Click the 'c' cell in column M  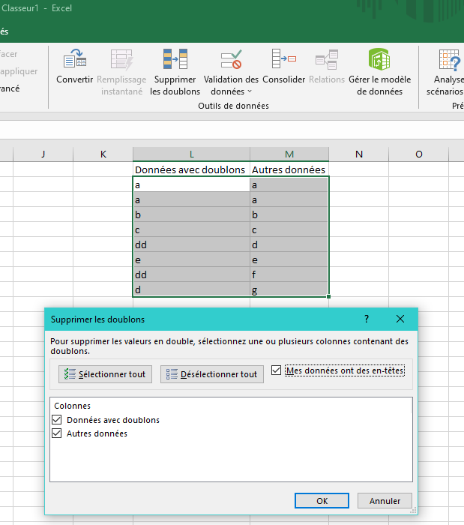pyautogui.click(x=289, y=229)
